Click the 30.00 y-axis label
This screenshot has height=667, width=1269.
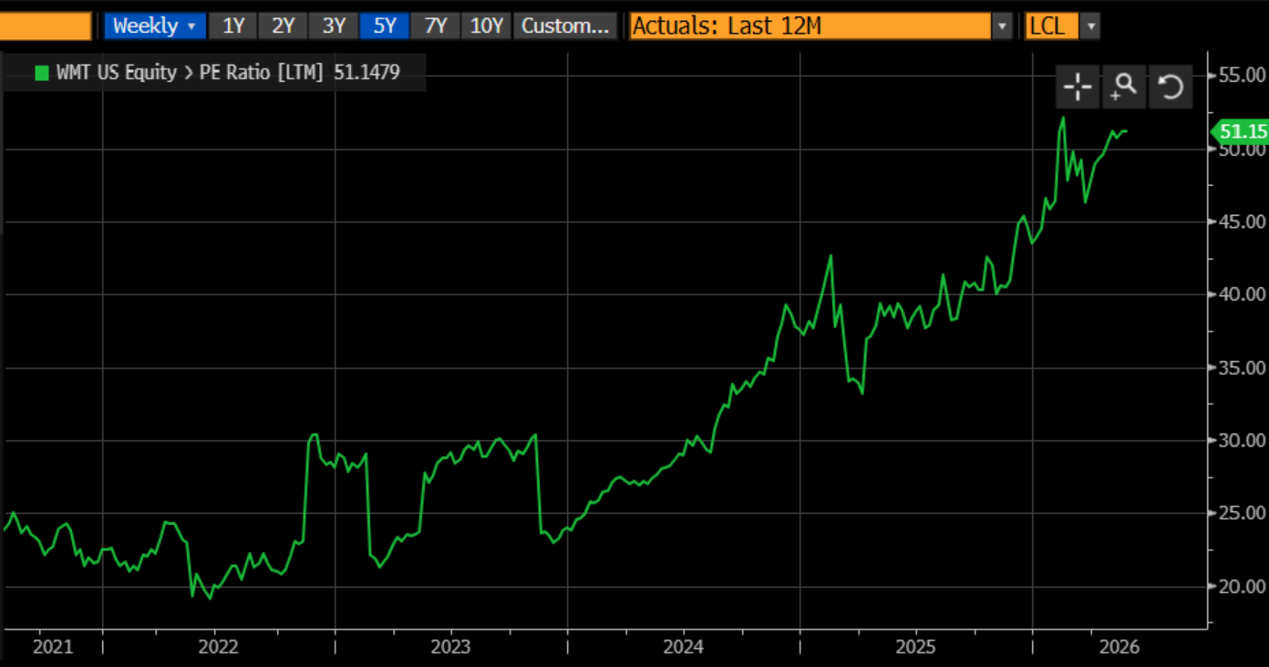coord(1242,440)
